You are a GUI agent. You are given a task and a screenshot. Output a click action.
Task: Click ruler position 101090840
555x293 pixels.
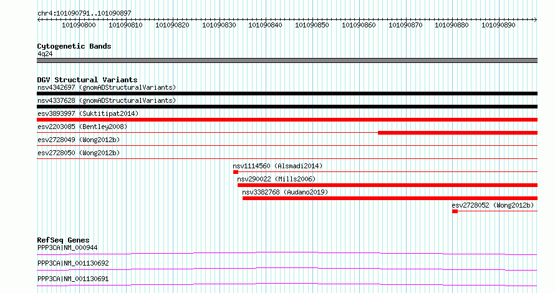[265, 25]
